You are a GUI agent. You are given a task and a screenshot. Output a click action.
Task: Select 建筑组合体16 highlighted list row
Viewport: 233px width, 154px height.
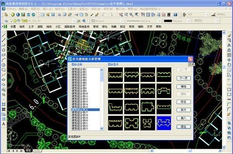point(85,110)
